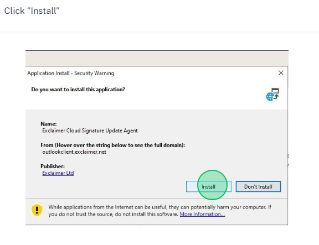This screenshot has width=319, height=245.
Task: Click the "Do you want to install" heading
Action: point(78,90)
